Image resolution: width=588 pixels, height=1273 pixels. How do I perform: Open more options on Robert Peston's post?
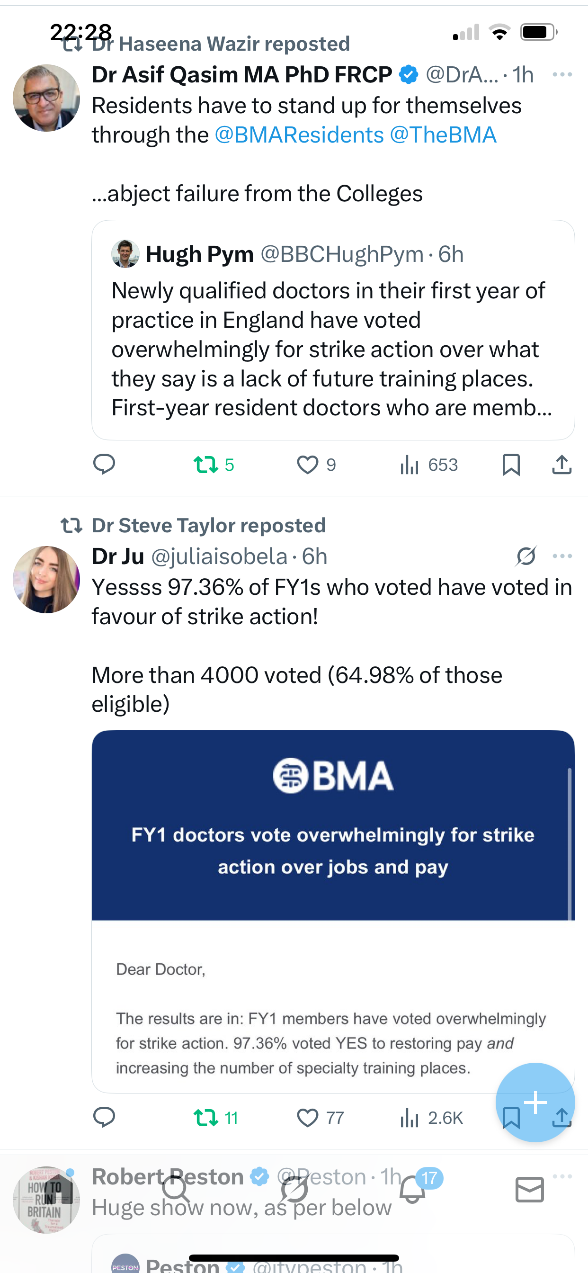click(x=562, y=1176)
